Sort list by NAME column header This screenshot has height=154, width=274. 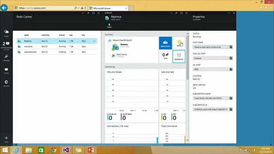point(27,35)
